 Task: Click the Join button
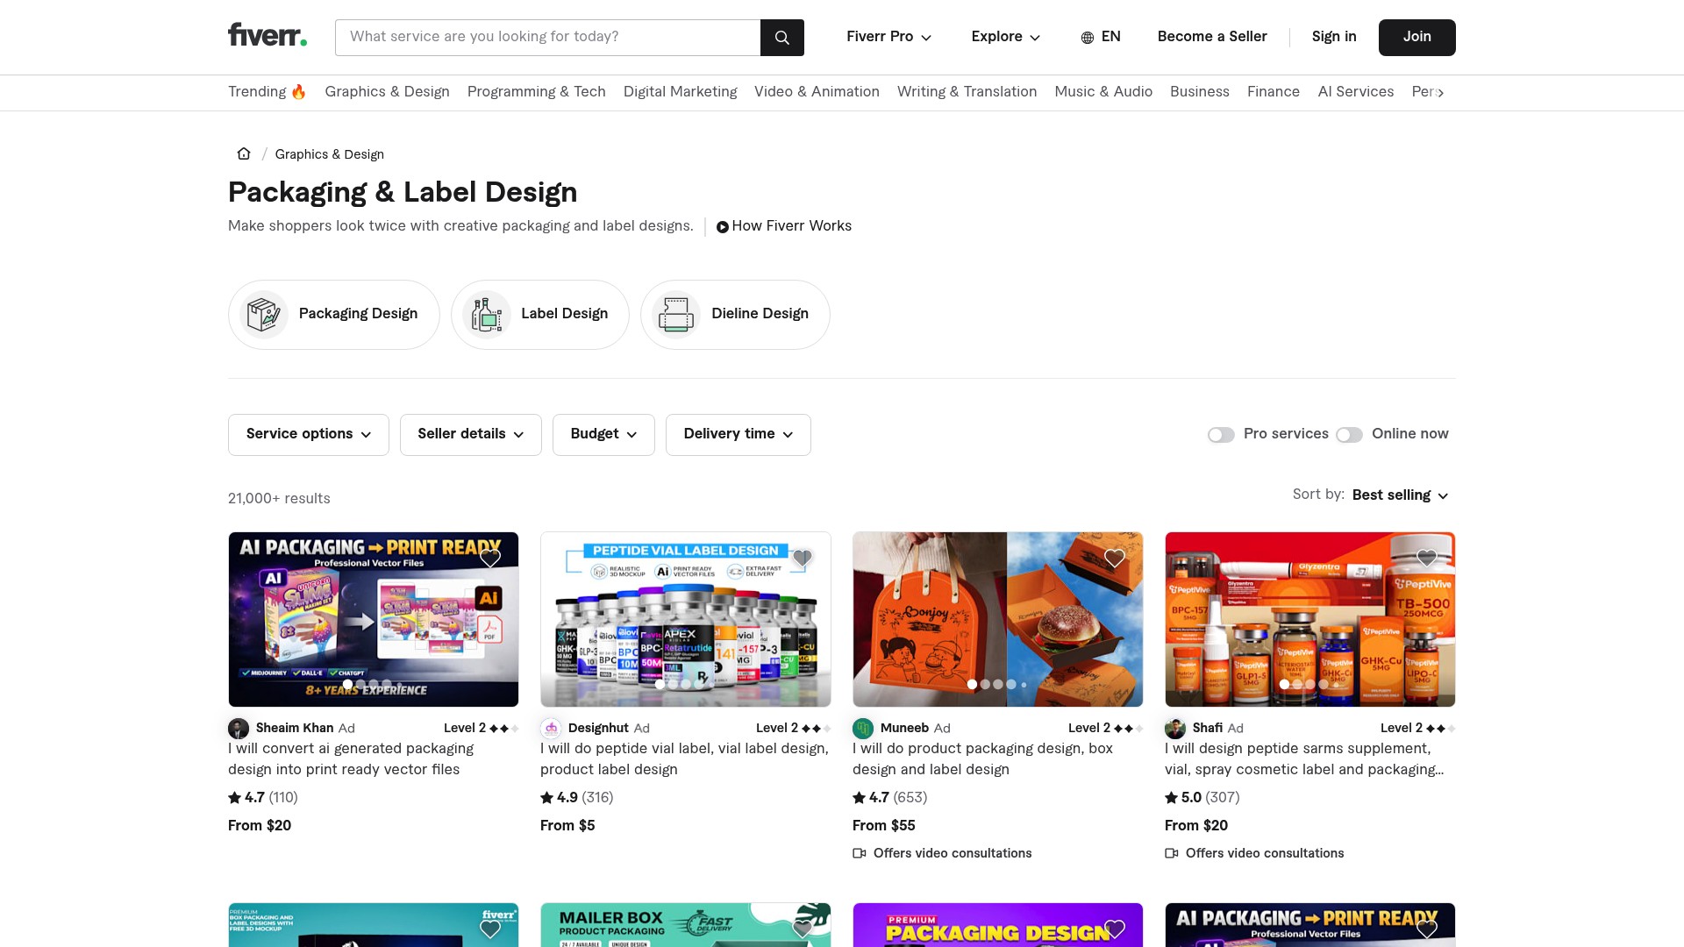tap(1417, 38)
